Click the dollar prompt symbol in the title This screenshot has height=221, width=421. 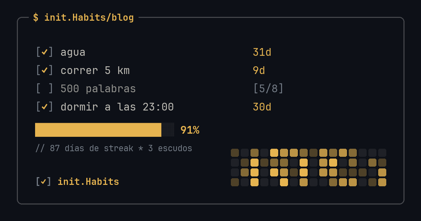(x=36, y=18)
